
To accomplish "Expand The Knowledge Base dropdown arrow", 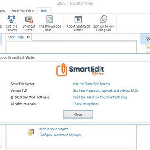I will point(53,30).
